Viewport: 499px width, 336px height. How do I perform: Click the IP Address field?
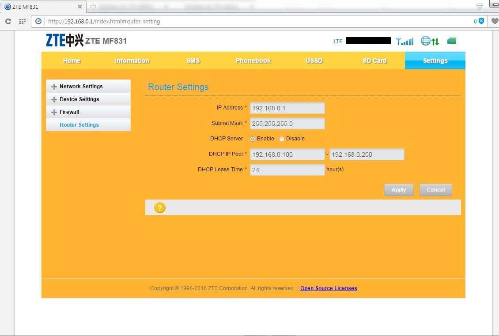[x=287, y=108]
